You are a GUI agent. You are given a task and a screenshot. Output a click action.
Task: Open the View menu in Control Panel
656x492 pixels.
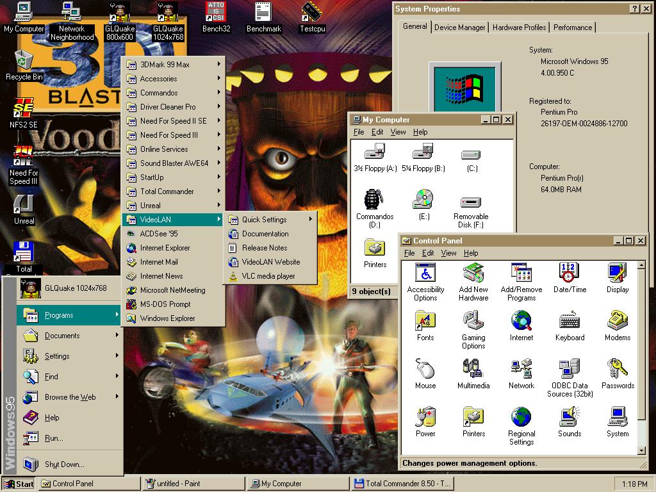448,253
